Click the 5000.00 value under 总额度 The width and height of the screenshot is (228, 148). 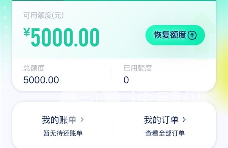click(x=41, y=80)
